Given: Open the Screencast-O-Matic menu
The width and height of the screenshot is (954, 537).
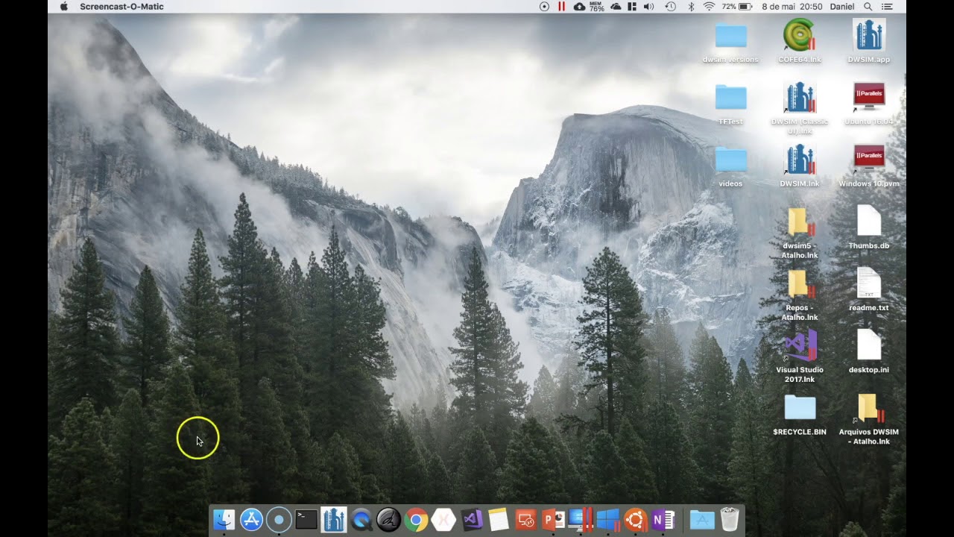Looking at the screenshot, I should (121, 7).
